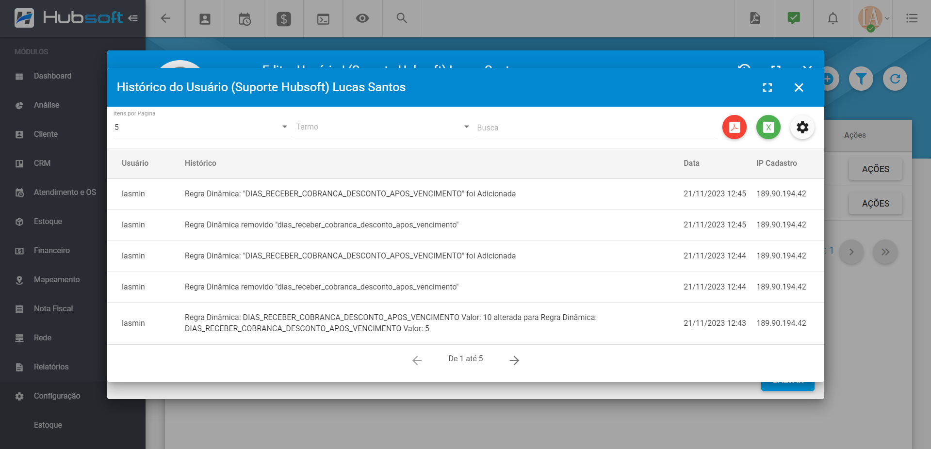Open the calendar clock toolbar icon
Image resolution: width=931 pixels, height=449 pixels.
(245, 19)
